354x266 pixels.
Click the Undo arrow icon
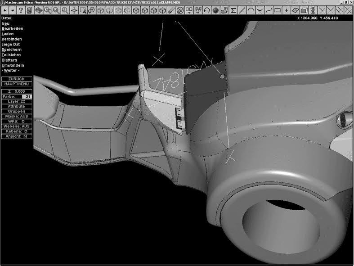click(206, 10)
